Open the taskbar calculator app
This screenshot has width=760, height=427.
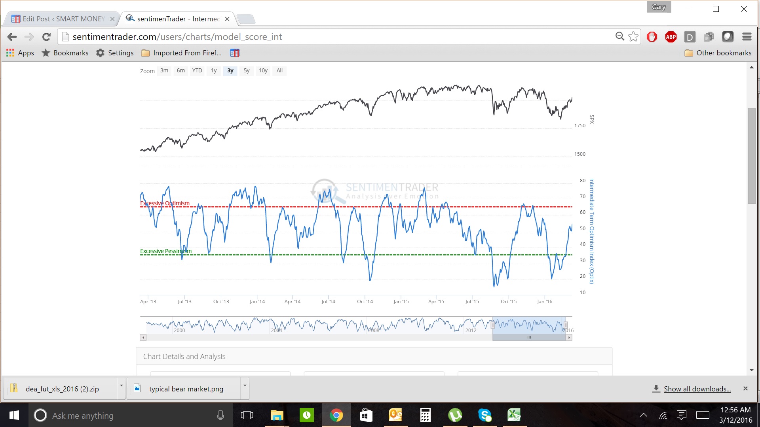pos(425,415)
